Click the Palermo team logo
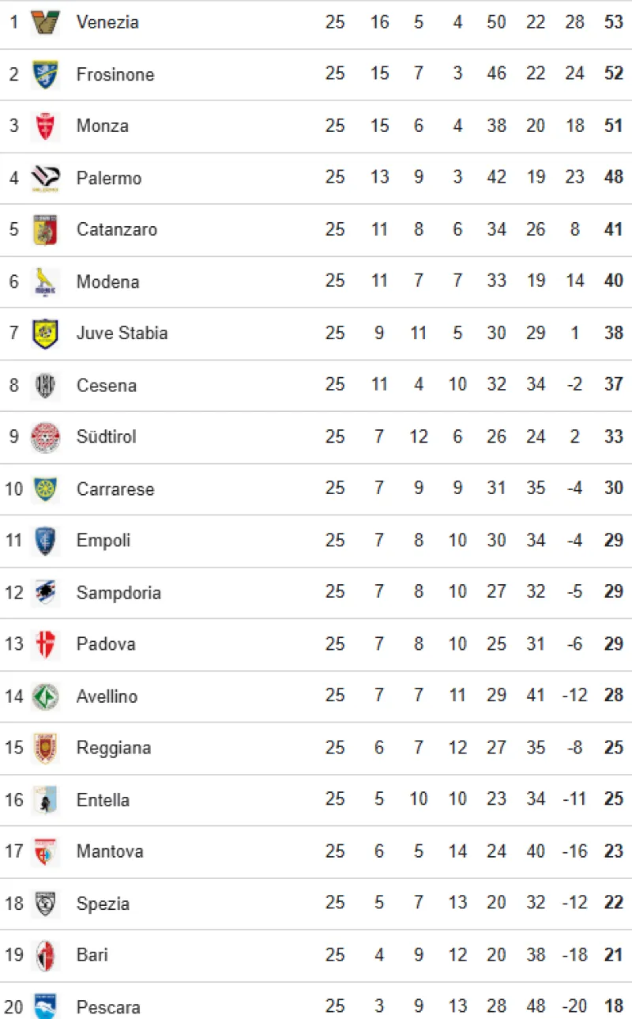632x1019 pixels. pyautogui.click(x=45, y=178)
